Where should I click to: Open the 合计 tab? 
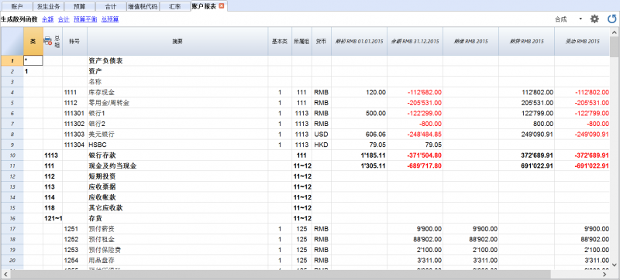[111, 7]
